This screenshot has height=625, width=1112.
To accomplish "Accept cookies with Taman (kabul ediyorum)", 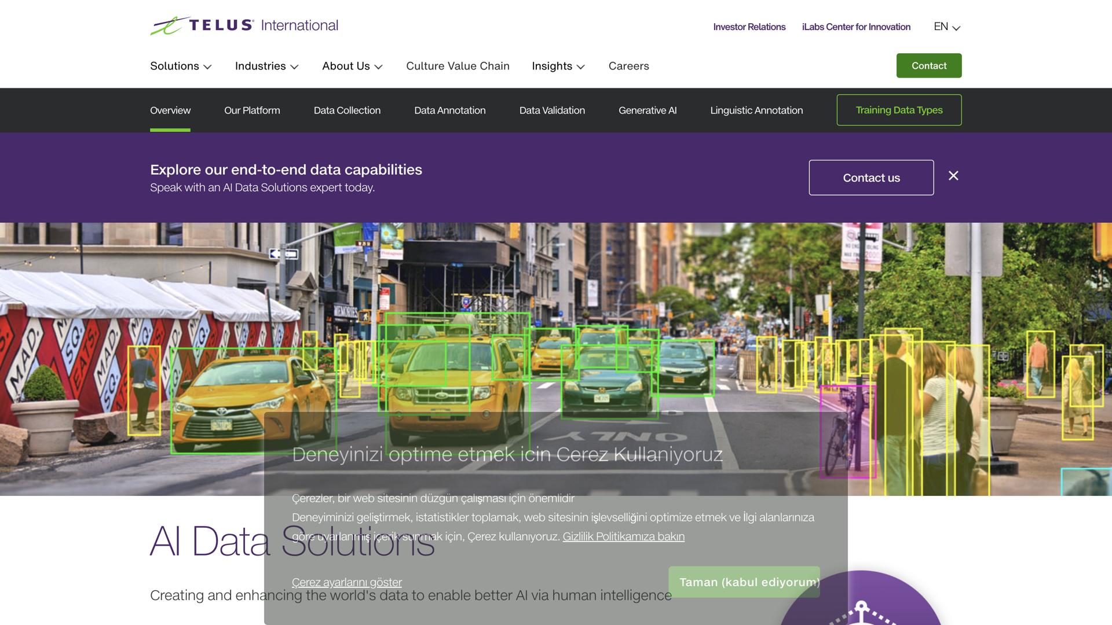I will (x=744, y=582).
